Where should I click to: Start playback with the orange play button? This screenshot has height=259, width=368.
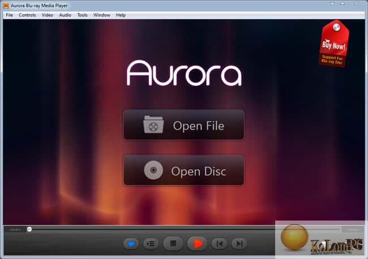pos(198,244)
